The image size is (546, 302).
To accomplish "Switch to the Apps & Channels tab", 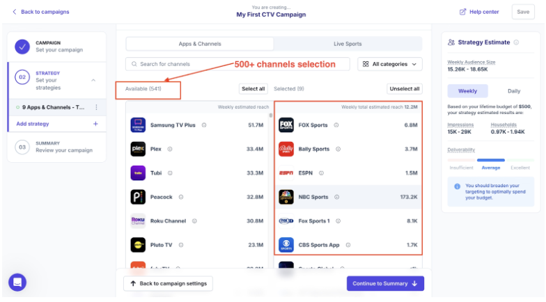I will 200,44.
